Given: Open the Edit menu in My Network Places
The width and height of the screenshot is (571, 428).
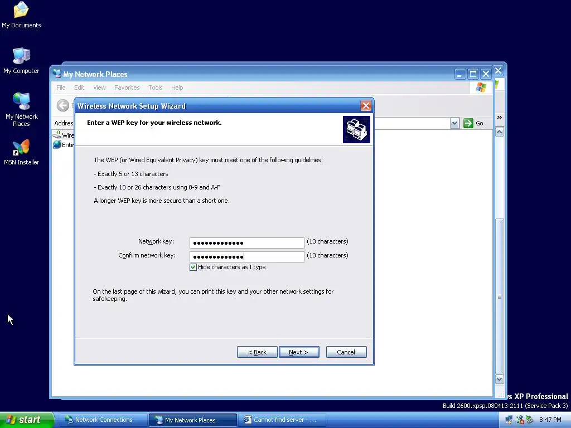Looking at the screenshot, I should [x=79, y=87].
